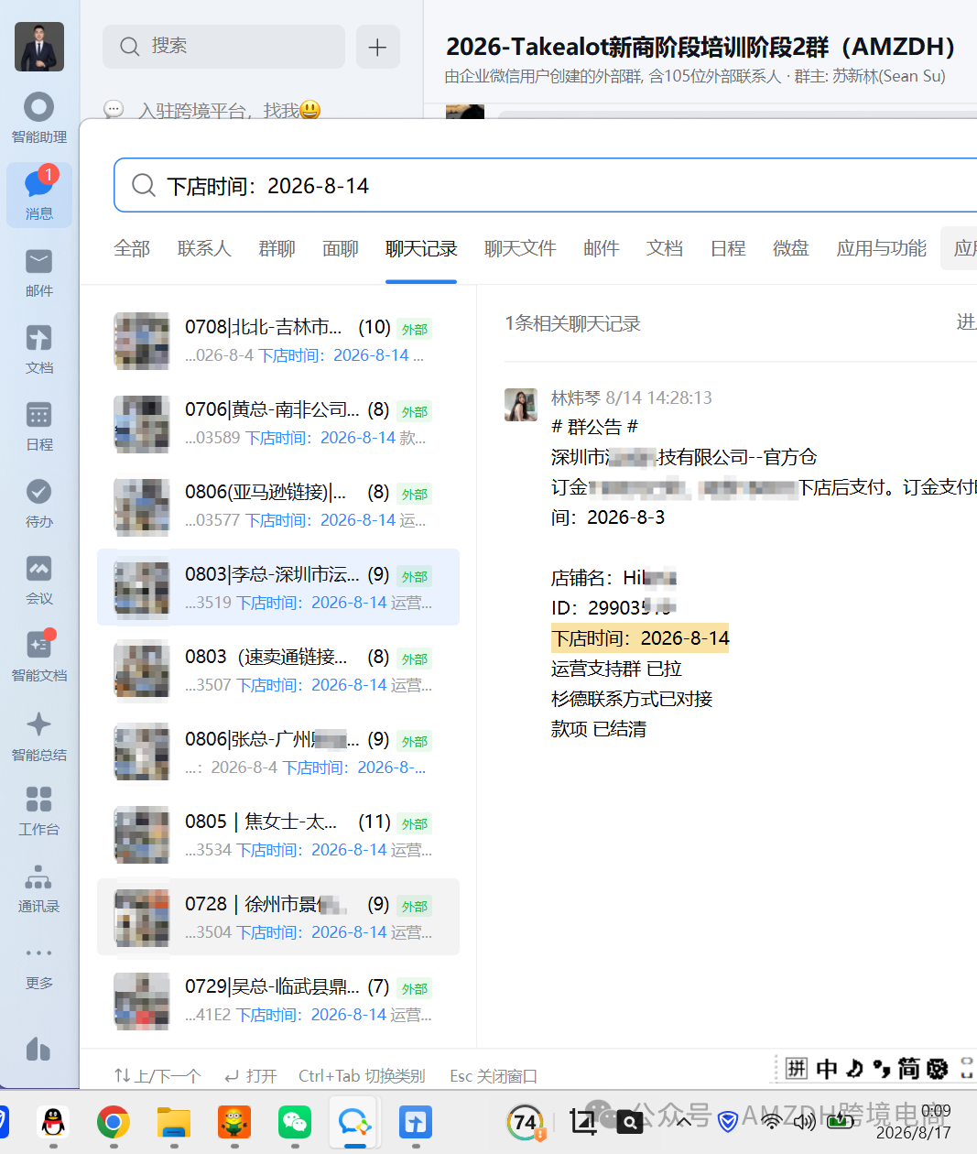Open the 通讯录 contacts directory

pyautogui.click(x=38, y=887)
